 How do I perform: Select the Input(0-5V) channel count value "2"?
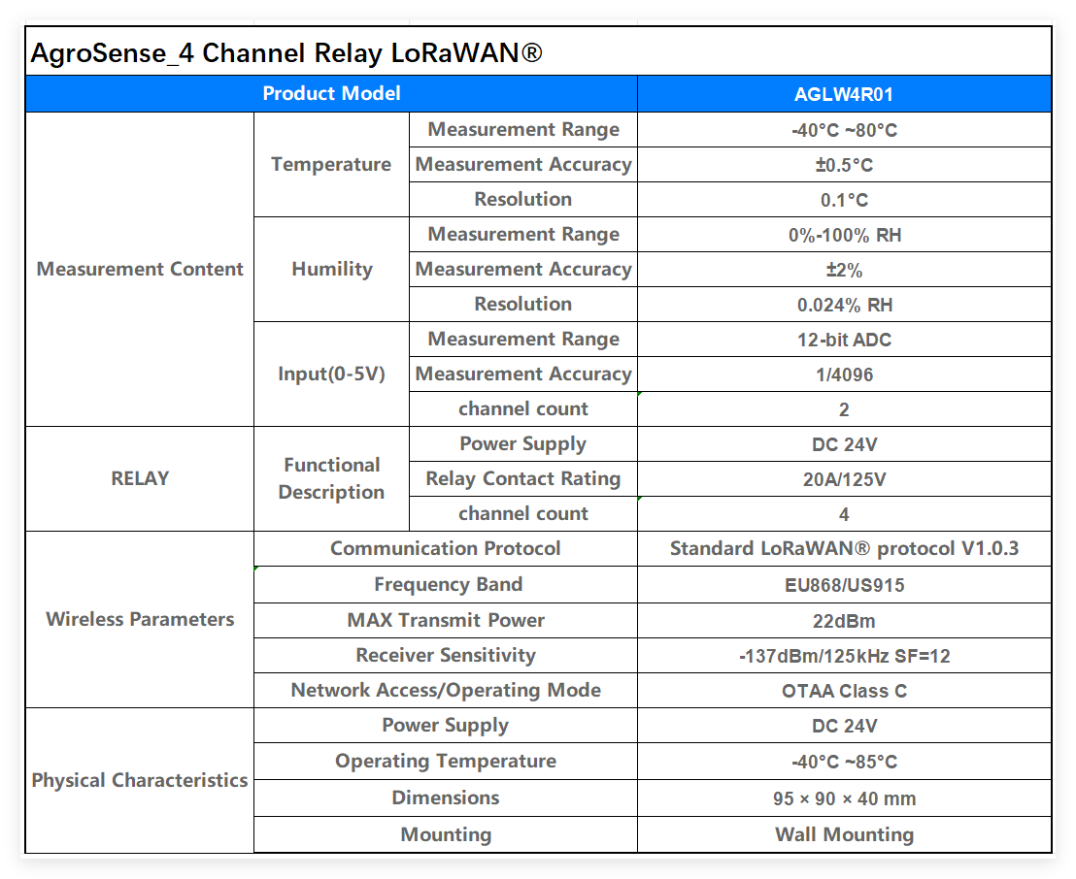point(844,410)
